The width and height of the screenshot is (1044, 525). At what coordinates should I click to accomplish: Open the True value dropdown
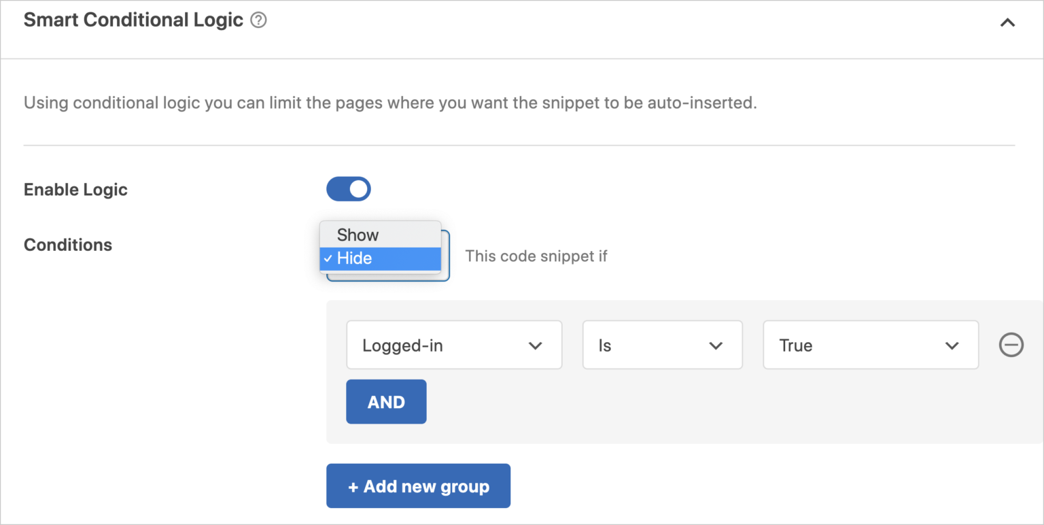871,345
